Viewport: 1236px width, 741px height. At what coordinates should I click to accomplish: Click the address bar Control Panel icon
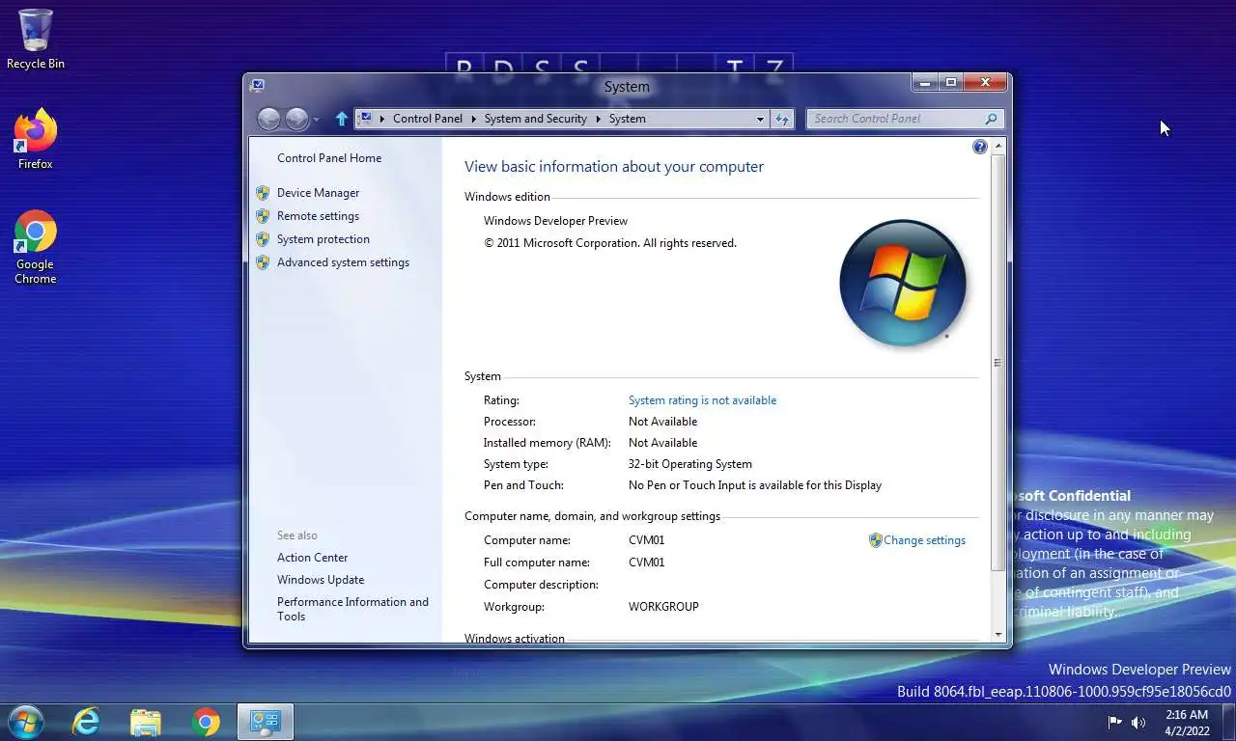pos(365,119)
